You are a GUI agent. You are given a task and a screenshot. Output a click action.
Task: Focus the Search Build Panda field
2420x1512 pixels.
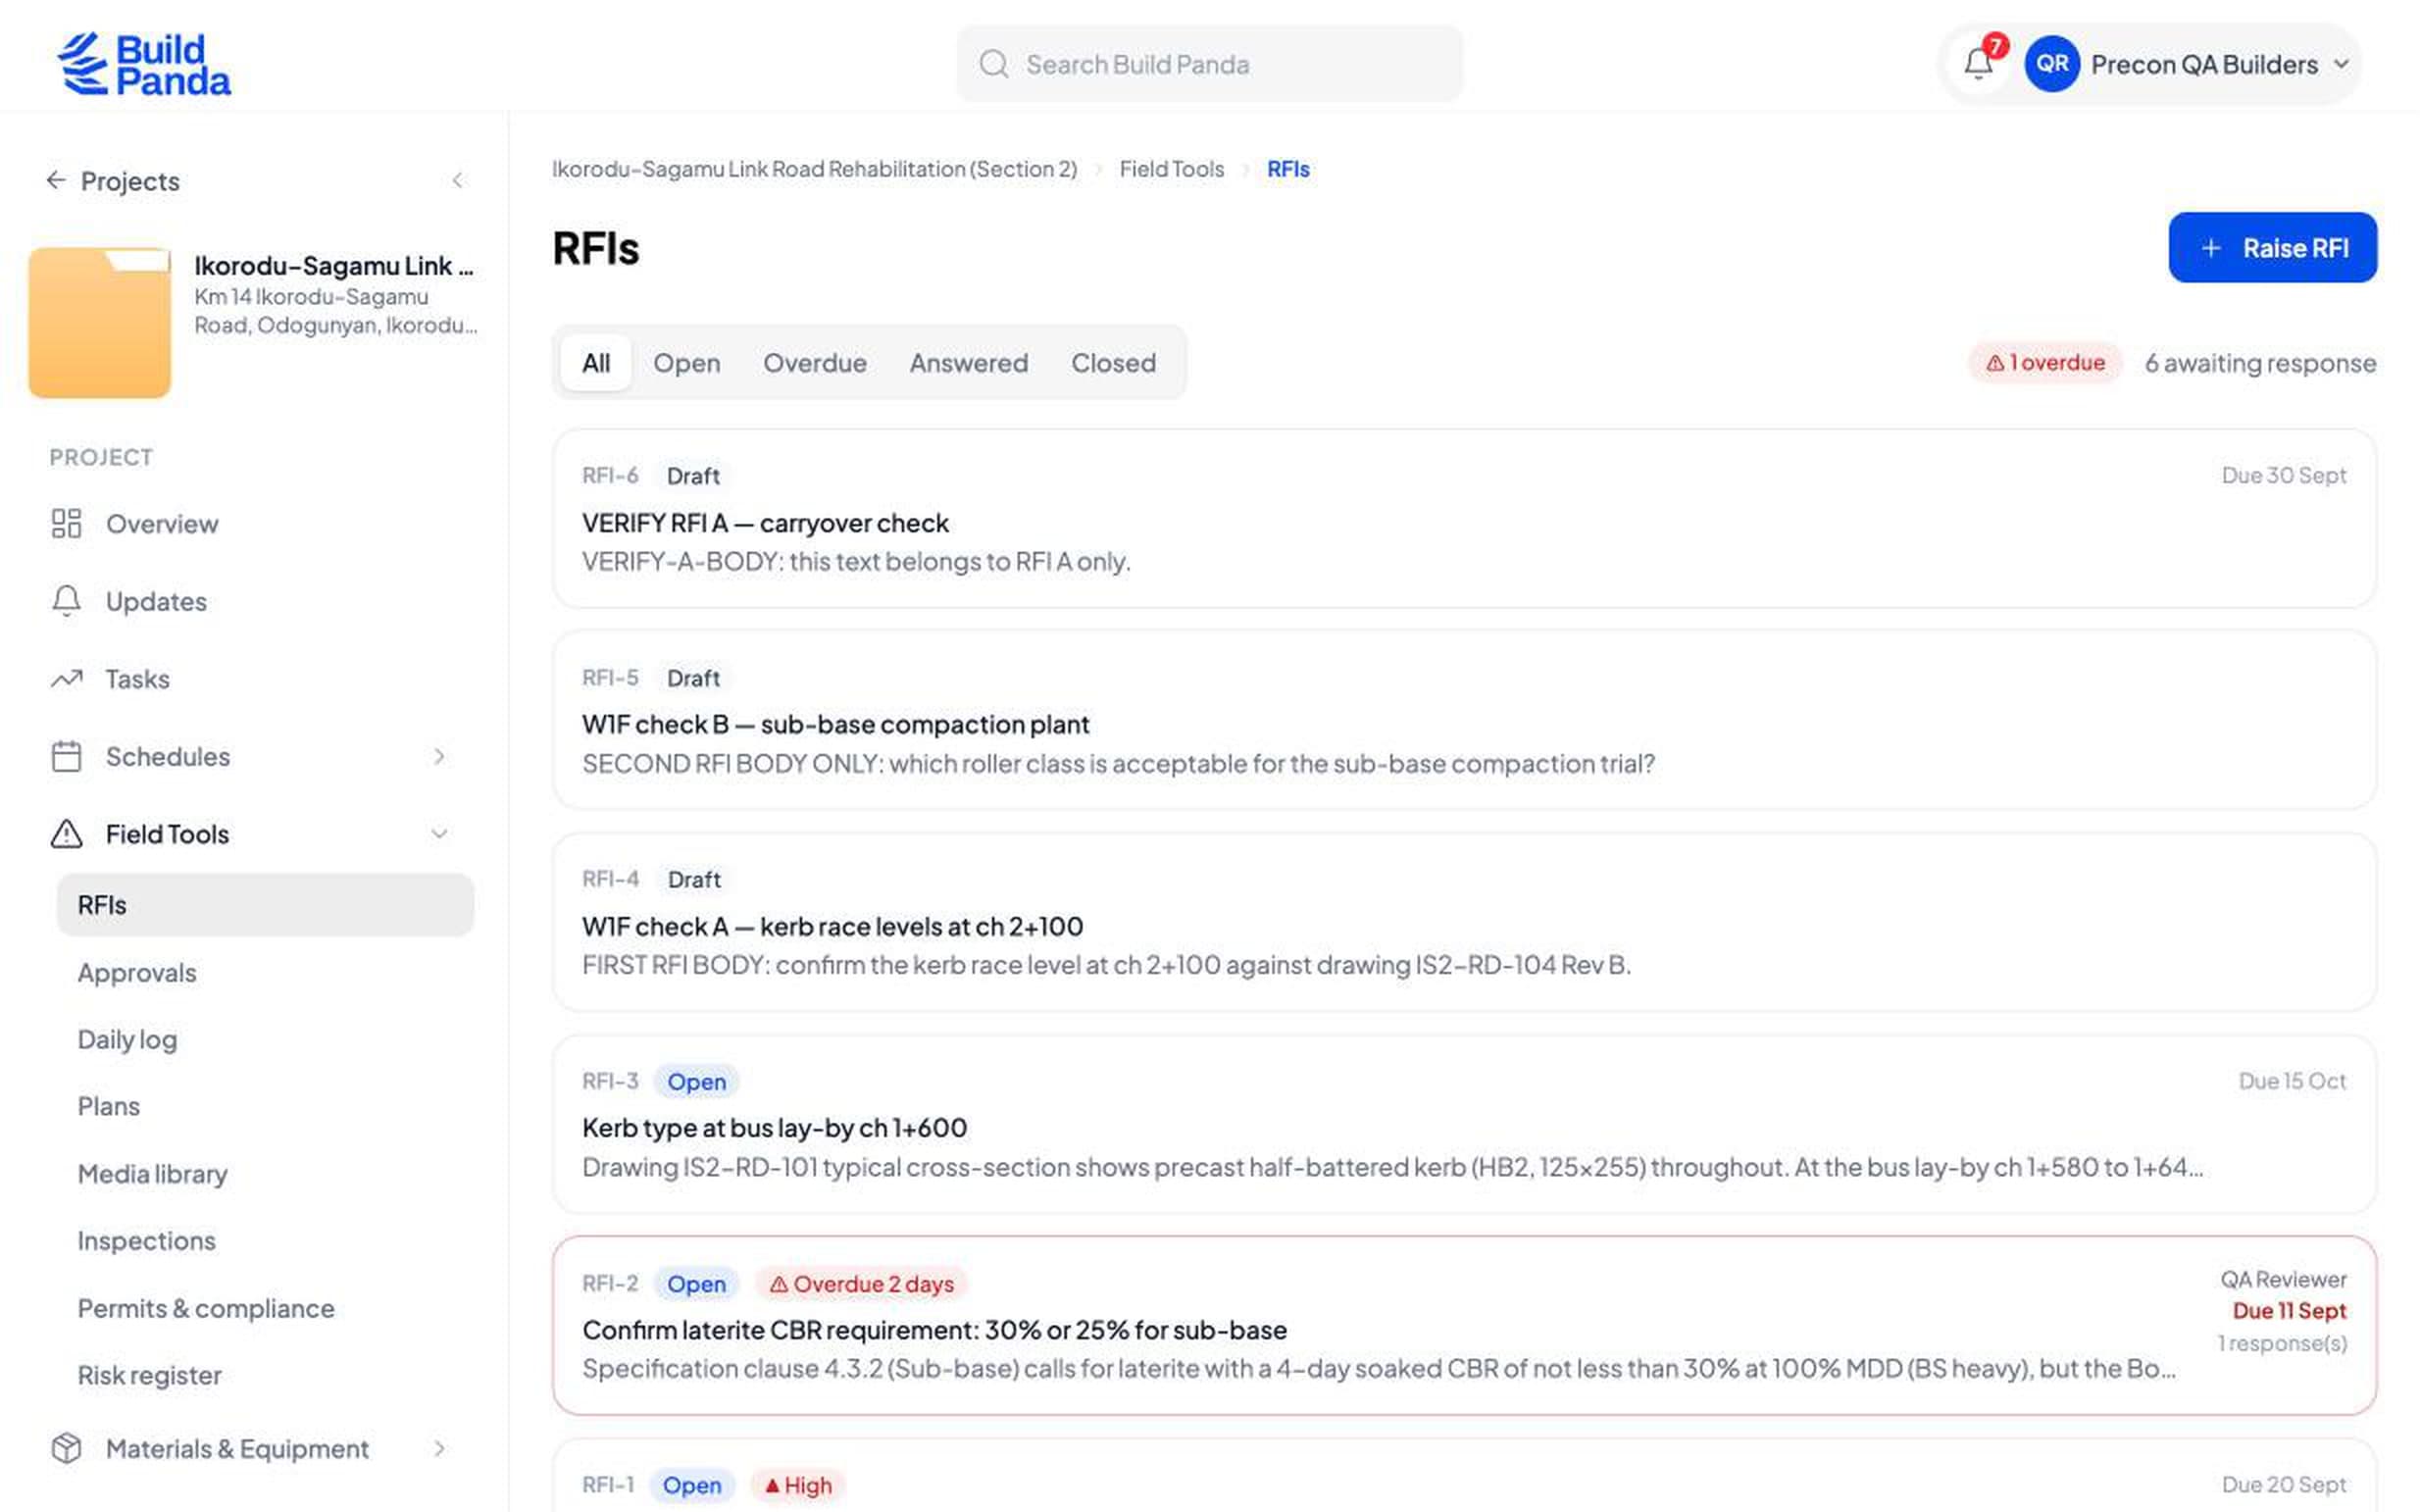point(1209,64)
